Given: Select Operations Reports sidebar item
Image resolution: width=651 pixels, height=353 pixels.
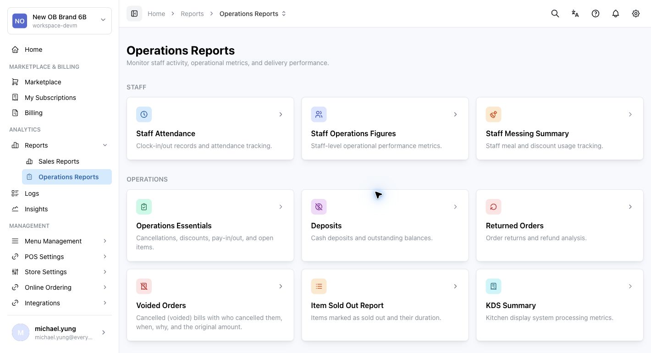Looking at the screenshot, I should click(67, 177).
